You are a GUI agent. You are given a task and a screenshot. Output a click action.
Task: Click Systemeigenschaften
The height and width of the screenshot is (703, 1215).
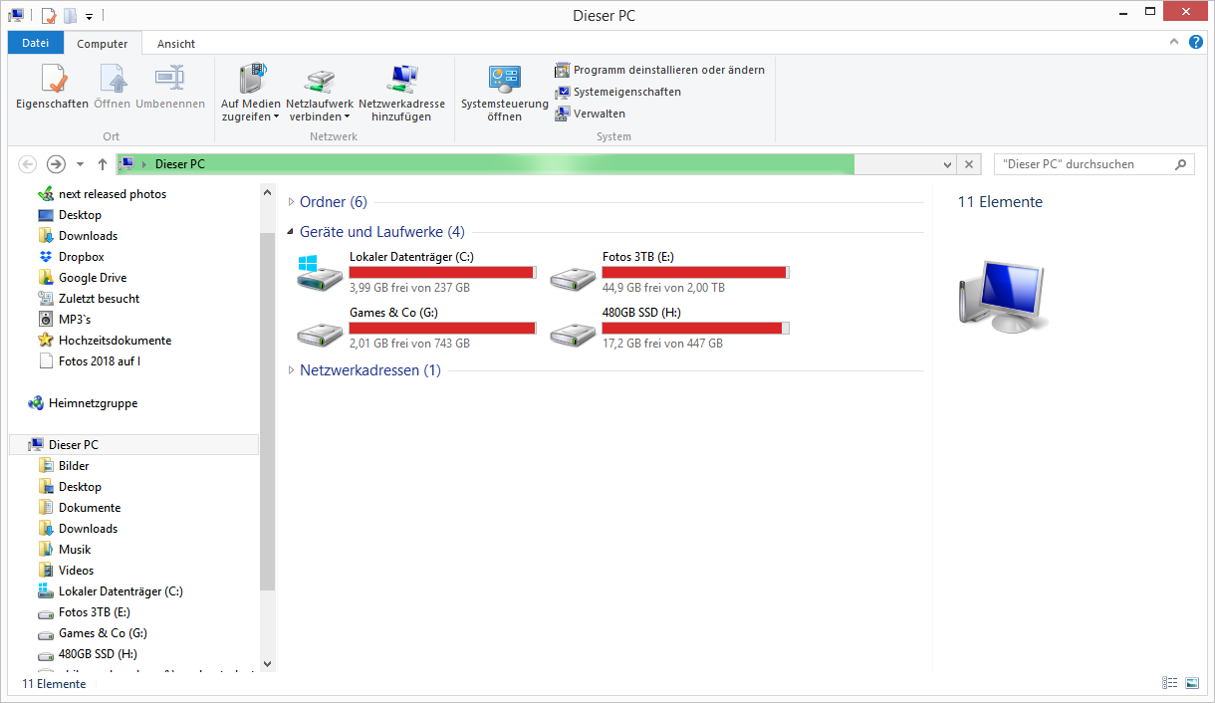[617, 92]
